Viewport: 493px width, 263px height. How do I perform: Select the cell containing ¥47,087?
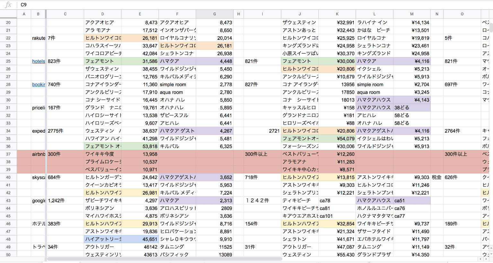[337, 247]
